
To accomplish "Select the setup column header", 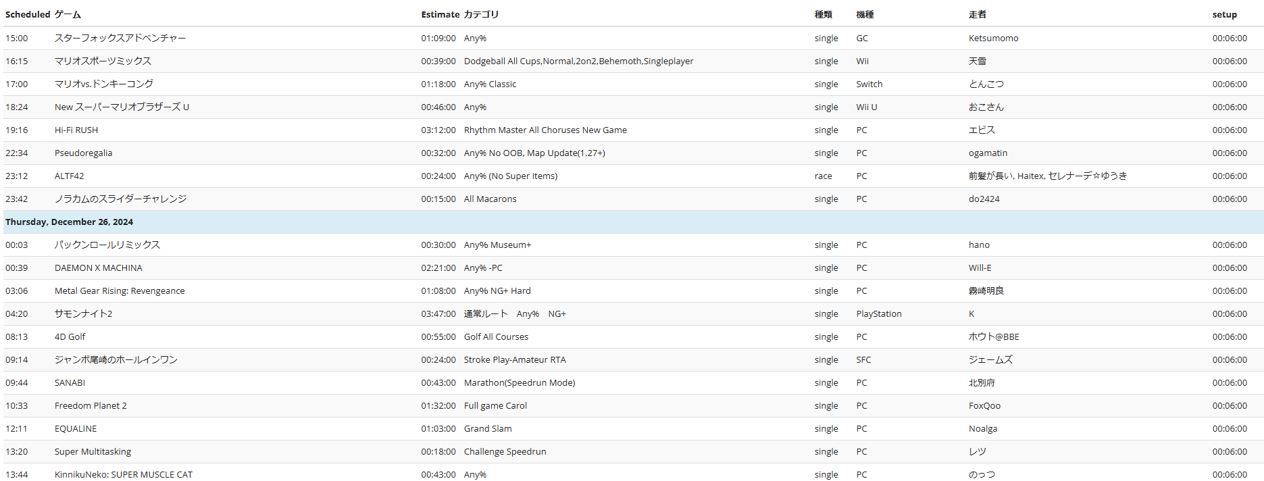I will pos(1224,14).
